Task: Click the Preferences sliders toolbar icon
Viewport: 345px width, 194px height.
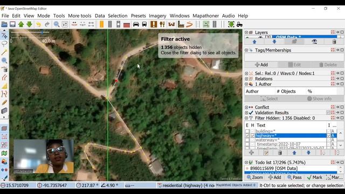Action: pyautogui.click(x=65, y=24)
